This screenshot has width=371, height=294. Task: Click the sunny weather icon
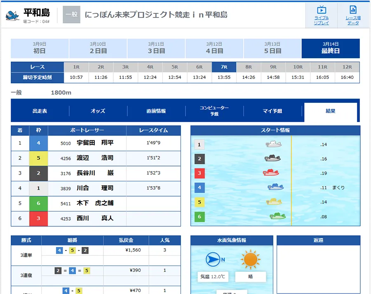(x=250, y=260)
